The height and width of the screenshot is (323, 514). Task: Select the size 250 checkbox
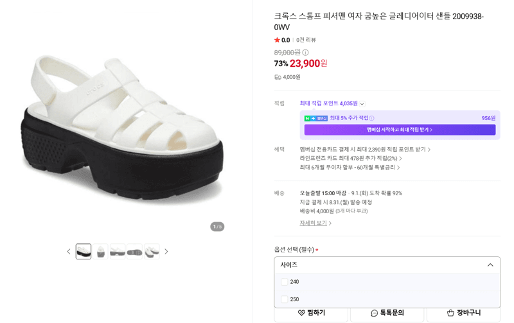(284, 299)
